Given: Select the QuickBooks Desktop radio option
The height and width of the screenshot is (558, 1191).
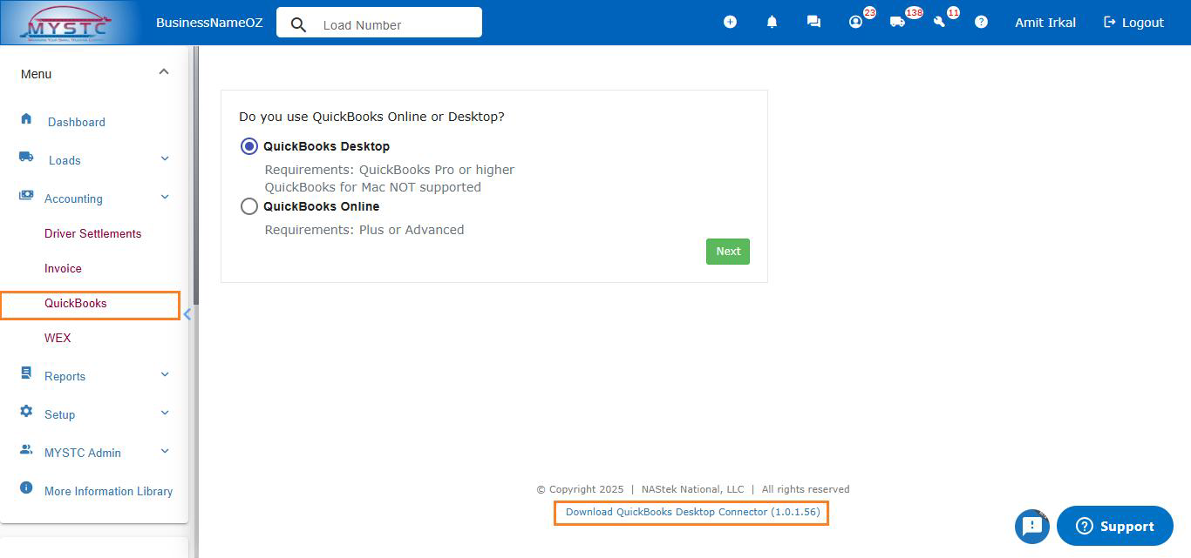Looking at the screenshot, I should point(249,146).
